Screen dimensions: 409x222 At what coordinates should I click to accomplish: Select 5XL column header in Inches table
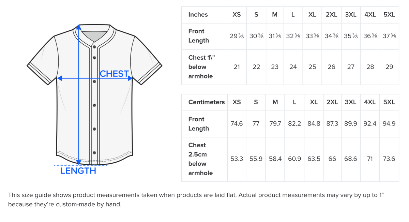[389, 15]
